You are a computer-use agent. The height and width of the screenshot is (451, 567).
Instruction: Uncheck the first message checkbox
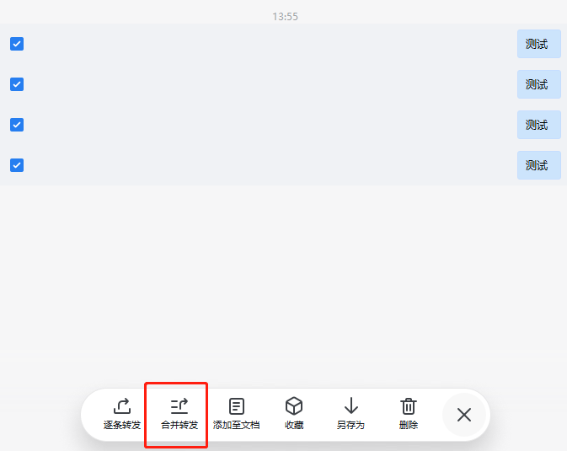point(17,44)
